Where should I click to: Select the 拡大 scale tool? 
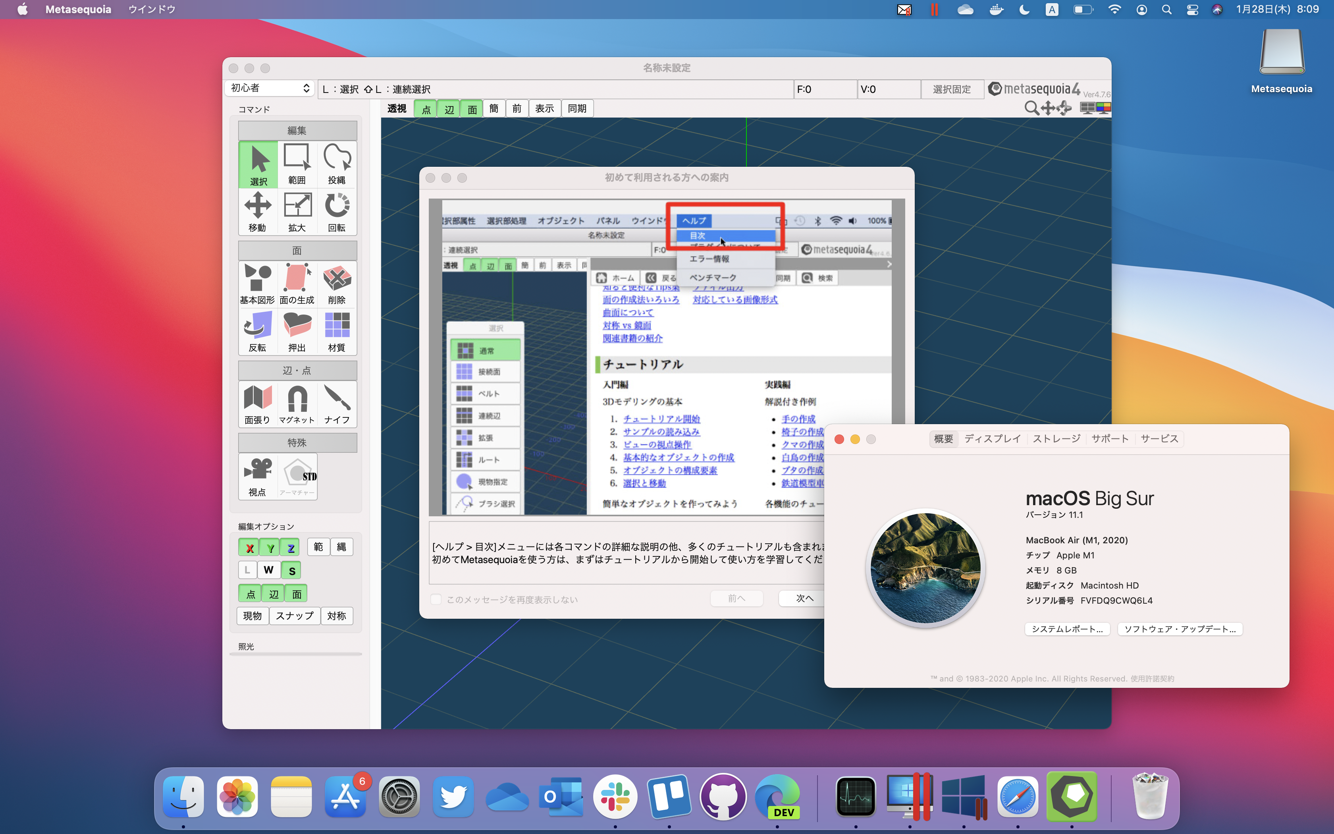pos(297,212)
